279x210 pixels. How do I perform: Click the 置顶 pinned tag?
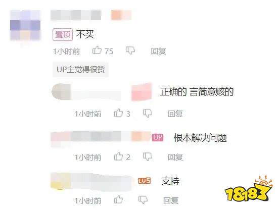pos(63,34)
